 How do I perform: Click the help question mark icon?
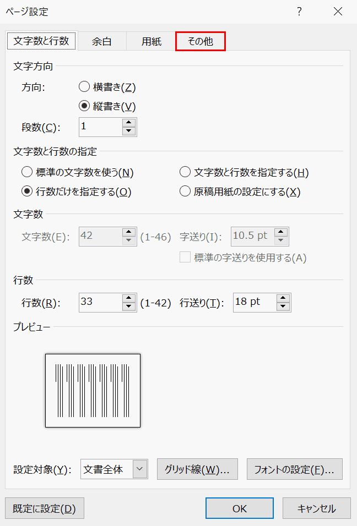tap(299, 12)
